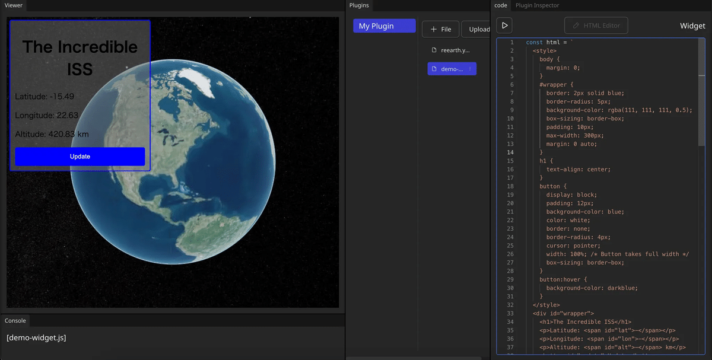Switch to the Plugin Inspector tab
The height and width of the screenshot is (360, 712).
click(x=537, y=5)
